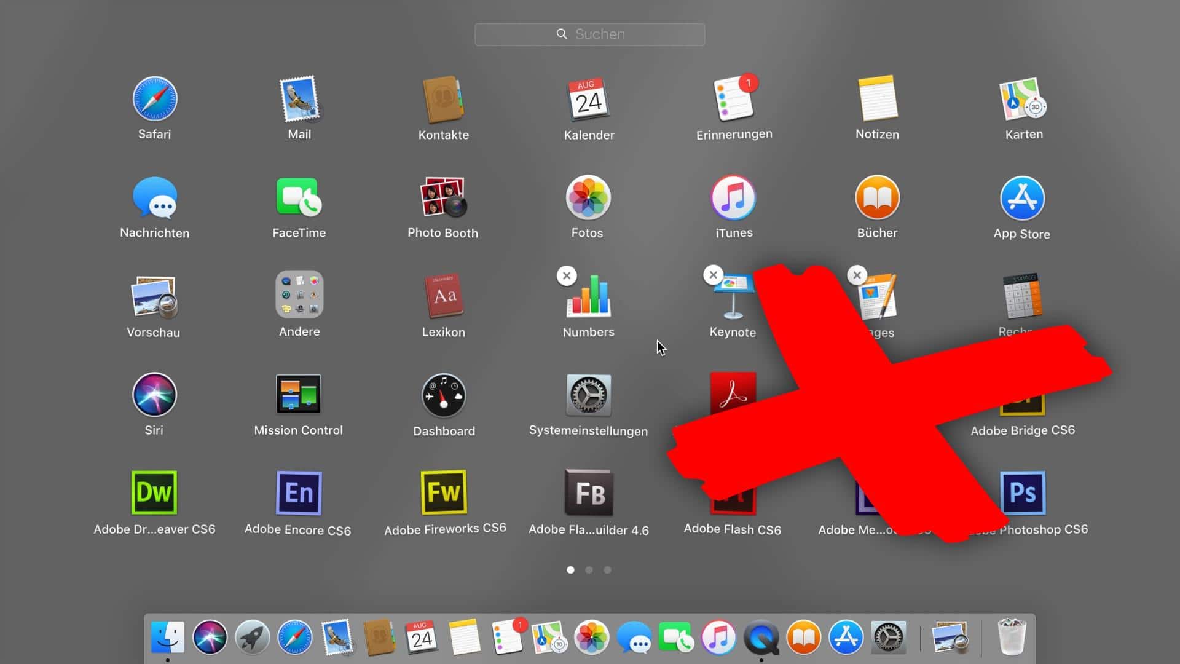Open Karten in the Launchpad grid
The width and height of the screenshot is (1180, 664).
[1023, 99]
